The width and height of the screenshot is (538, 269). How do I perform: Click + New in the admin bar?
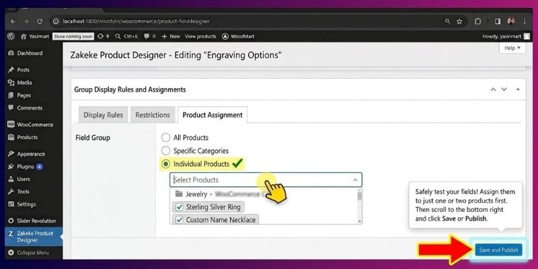(x=171, y=36)
